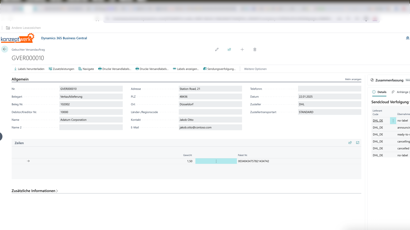Click Labels herunterladen action

[x=29, y=69]
